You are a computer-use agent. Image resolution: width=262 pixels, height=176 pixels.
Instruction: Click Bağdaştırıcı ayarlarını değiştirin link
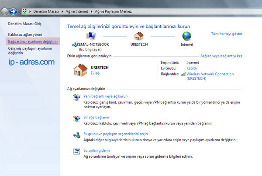(33, 41)
